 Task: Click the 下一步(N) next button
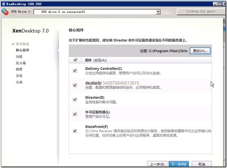(x=179, y=164)
